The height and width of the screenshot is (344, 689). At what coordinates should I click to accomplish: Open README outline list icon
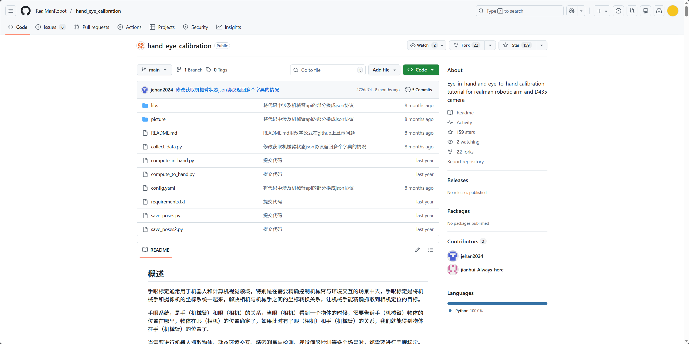point(431,250)
